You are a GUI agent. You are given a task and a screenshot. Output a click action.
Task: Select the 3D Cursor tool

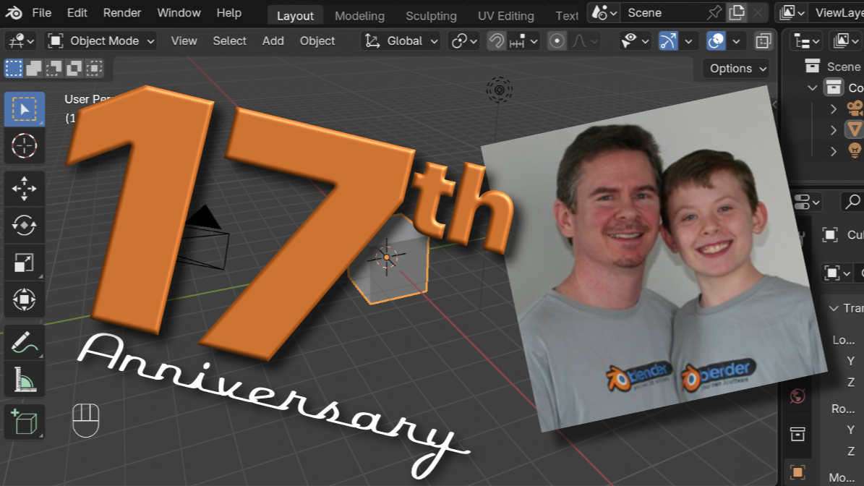click(x=25, y=146)
